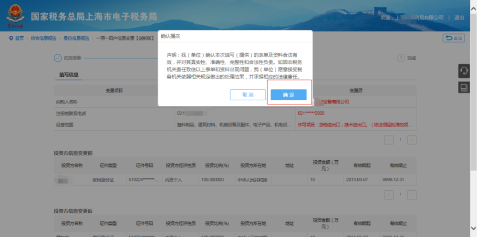Go to 首页 in the breadcrumb
Viewport: 477px width, 237px height.
click(x=19, y=38)
